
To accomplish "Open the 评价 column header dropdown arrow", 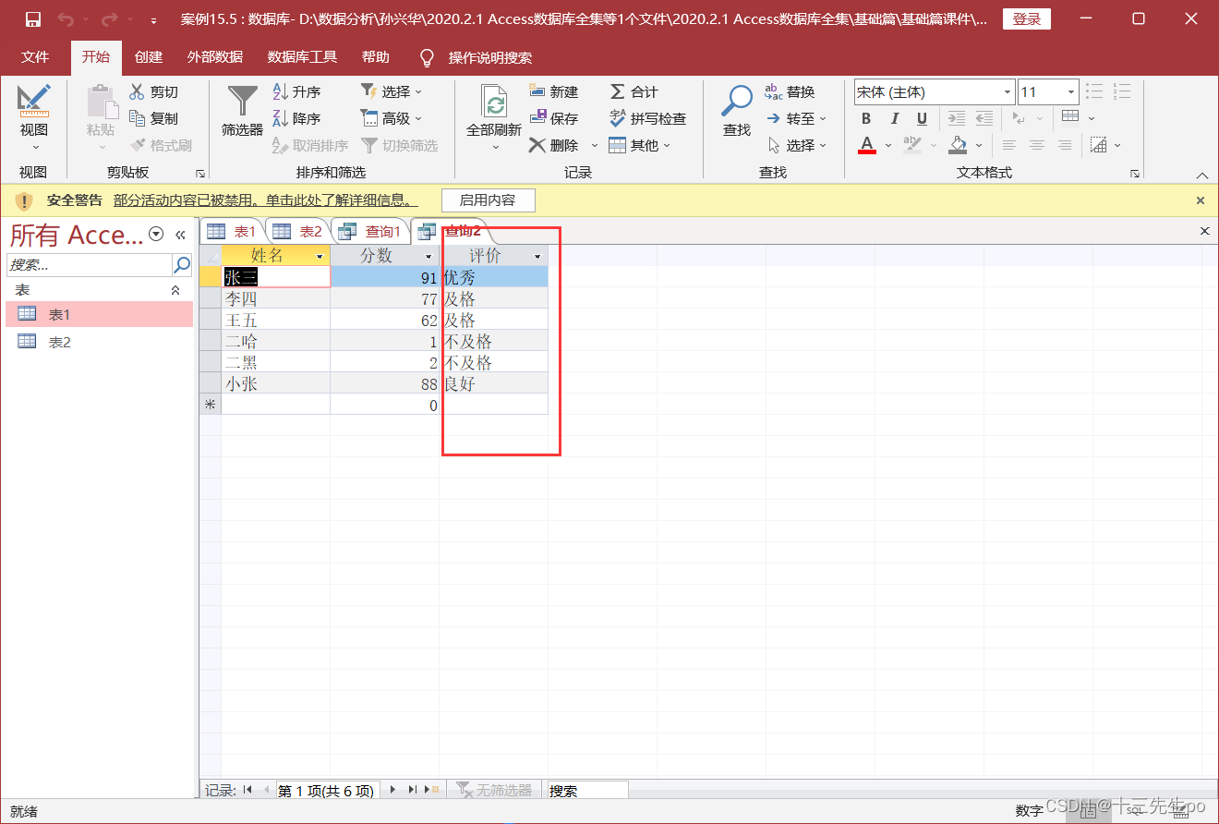I will tap(537, 256).
